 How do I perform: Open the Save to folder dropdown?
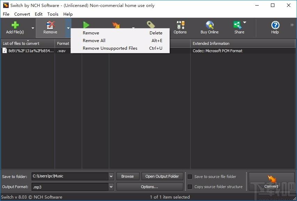111,176
